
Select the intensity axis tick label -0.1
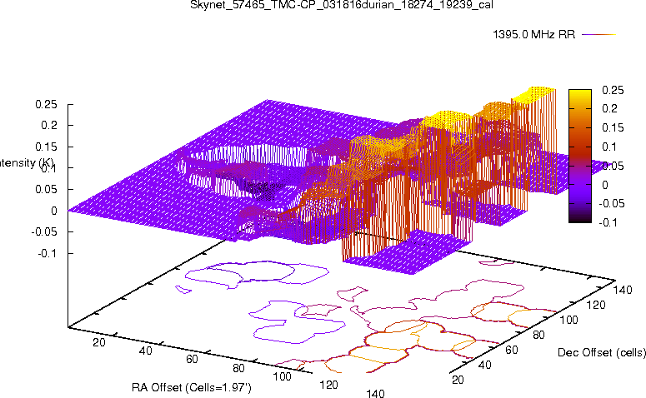47,253
